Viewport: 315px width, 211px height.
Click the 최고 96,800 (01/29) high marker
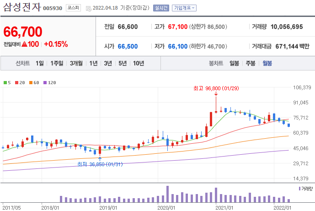(x=216, y=88)
